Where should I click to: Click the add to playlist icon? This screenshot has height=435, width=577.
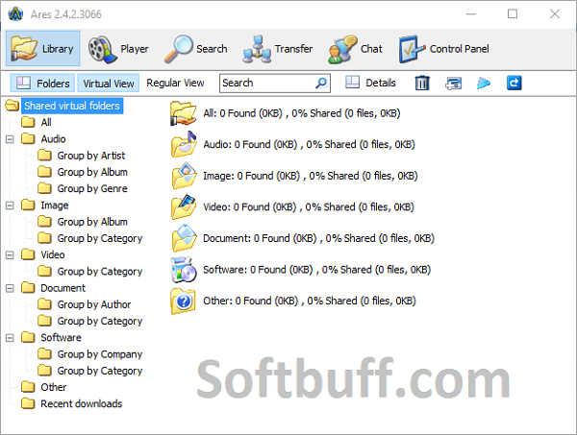(453, 83)
